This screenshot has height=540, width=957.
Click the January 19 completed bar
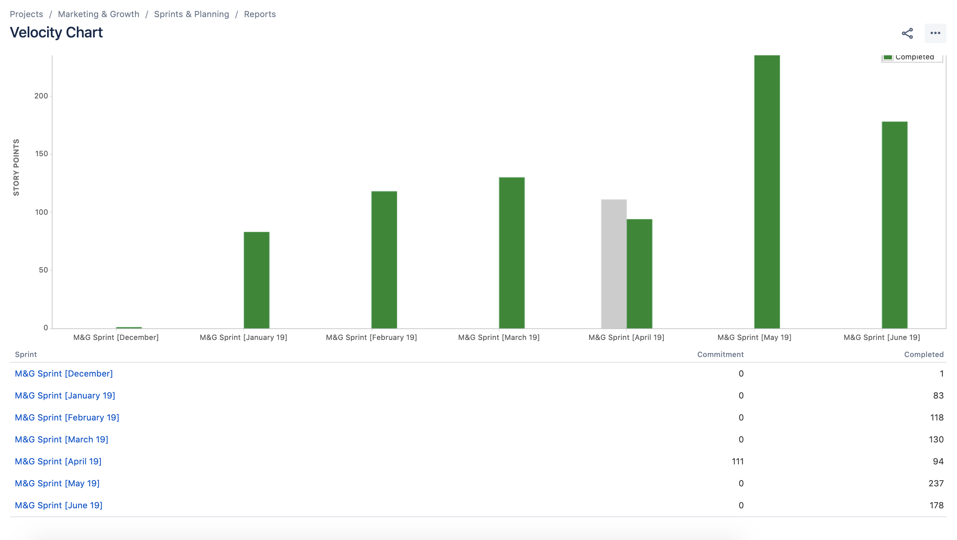(x=257, y=280)
